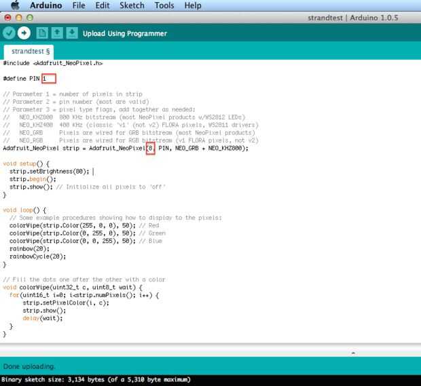Click the console divider collapse arrow
This screenshot has height=386, width=421.
(353, 353)
